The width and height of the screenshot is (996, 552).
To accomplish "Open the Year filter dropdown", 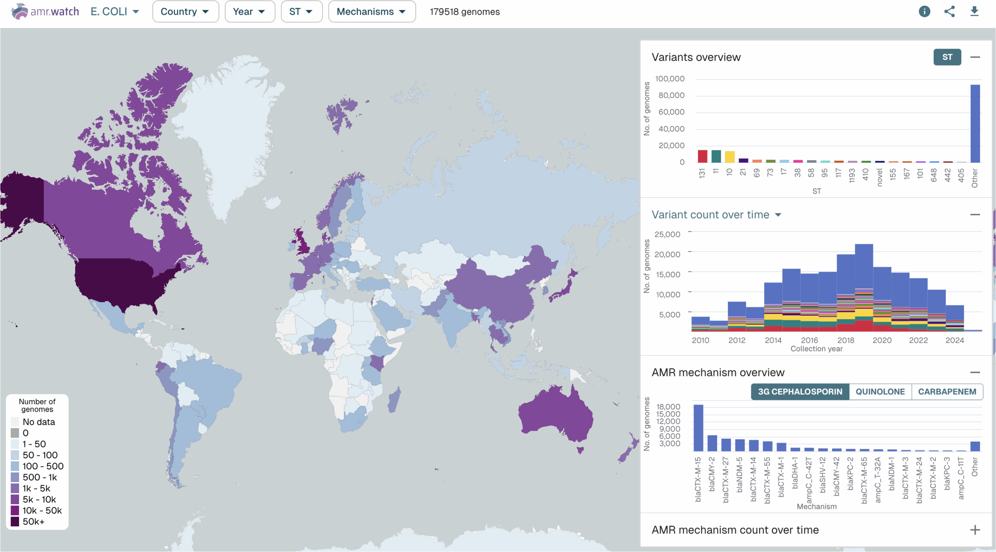I will click(250, 12).
